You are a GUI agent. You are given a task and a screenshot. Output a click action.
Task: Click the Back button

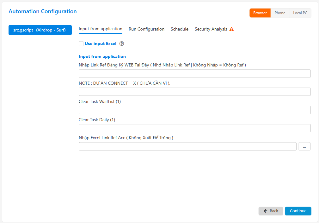(x=271, y=211)
